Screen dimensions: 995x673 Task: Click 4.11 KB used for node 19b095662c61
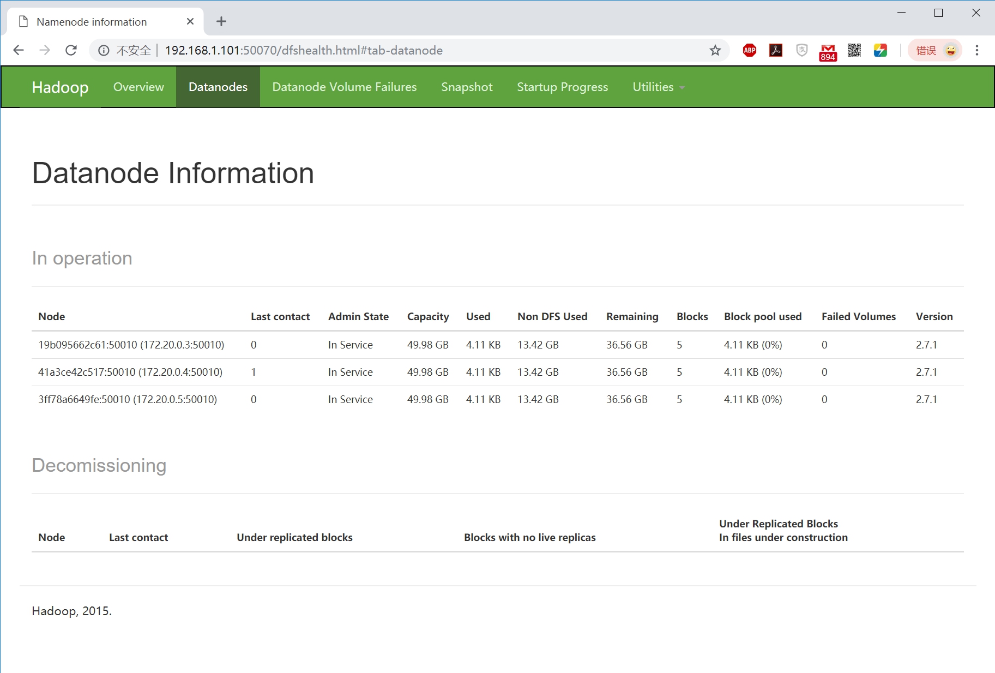(x=483, y=345)
